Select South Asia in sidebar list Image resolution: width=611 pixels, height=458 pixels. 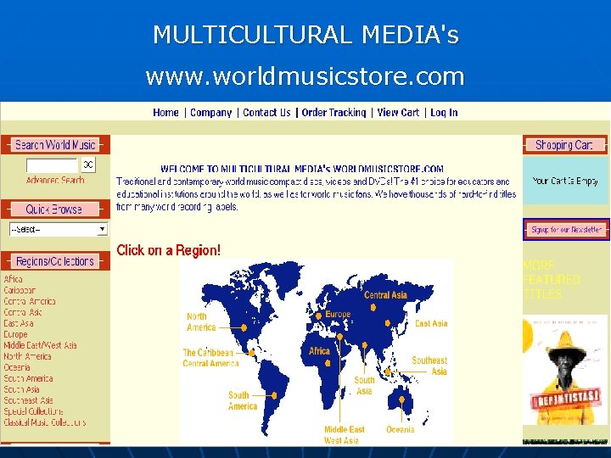21,389
